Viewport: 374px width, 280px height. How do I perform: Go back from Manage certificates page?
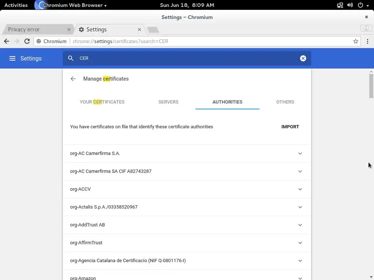(73, 79)
